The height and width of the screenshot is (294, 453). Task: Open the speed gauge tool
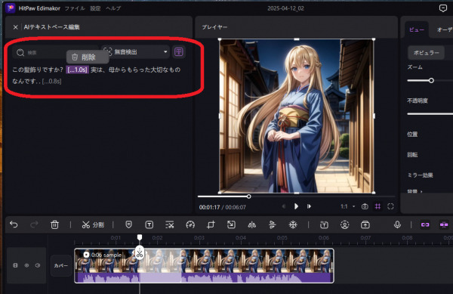click(190, 224)
